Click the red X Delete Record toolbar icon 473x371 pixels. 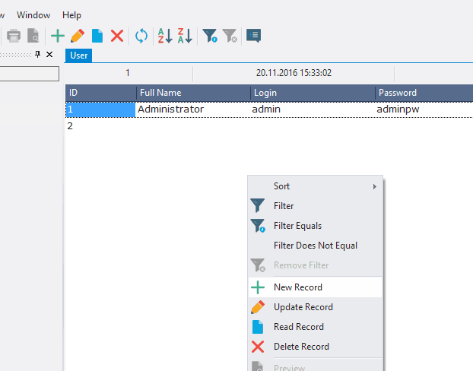coord(116,36)
